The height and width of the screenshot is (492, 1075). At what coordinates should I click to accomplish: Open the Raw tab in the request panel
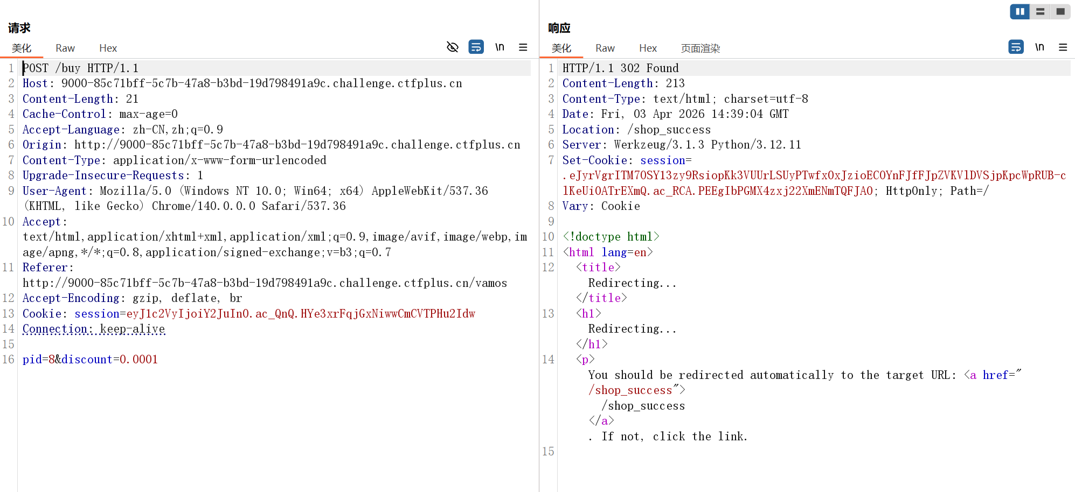point(65,48)
